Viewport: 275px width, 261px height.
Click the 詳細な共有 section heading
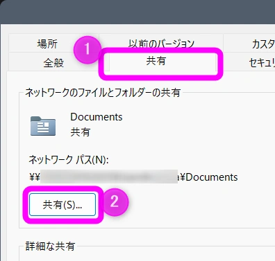pyautogui.click(x=50, y=246)
